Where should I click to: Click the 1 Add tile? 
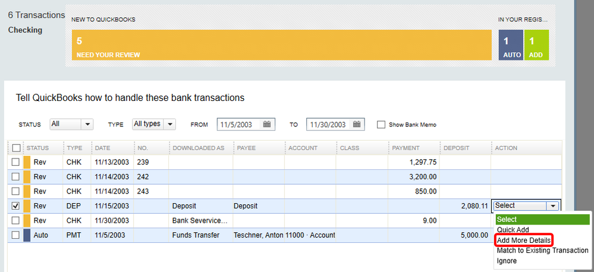click(536, 45)
